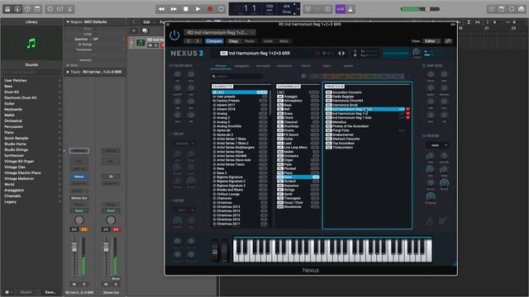529x297 pixels.
Task: Toggle favorite heart on Ind Harmonium Reg 1+2
Action: [x=407, y=114]
